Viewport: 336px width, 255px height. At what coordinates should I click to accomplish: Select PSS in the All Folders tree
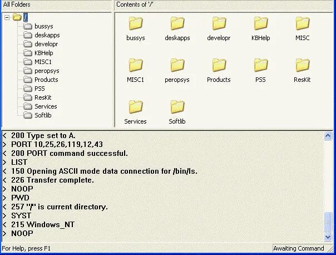point(39,89)
